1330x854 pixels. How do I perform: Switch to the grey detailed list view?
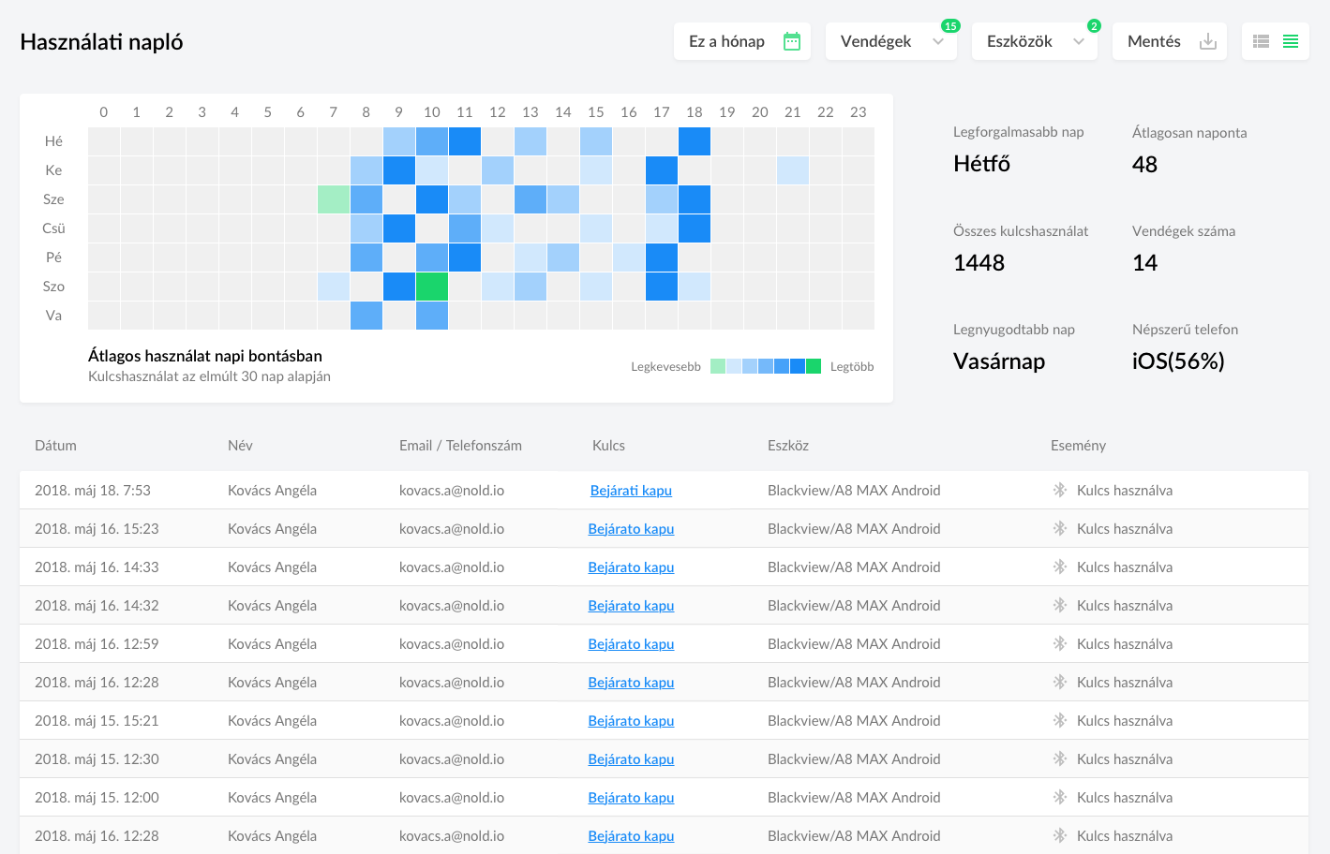coord(1261,41)
